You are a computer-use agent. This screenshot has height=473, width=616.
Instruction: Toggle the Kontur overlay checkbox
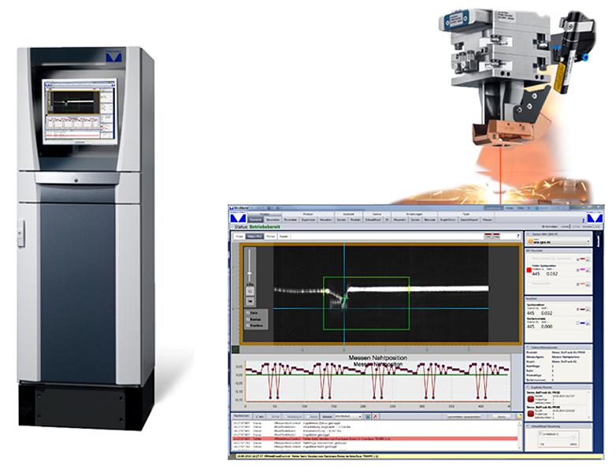[248, 319]
